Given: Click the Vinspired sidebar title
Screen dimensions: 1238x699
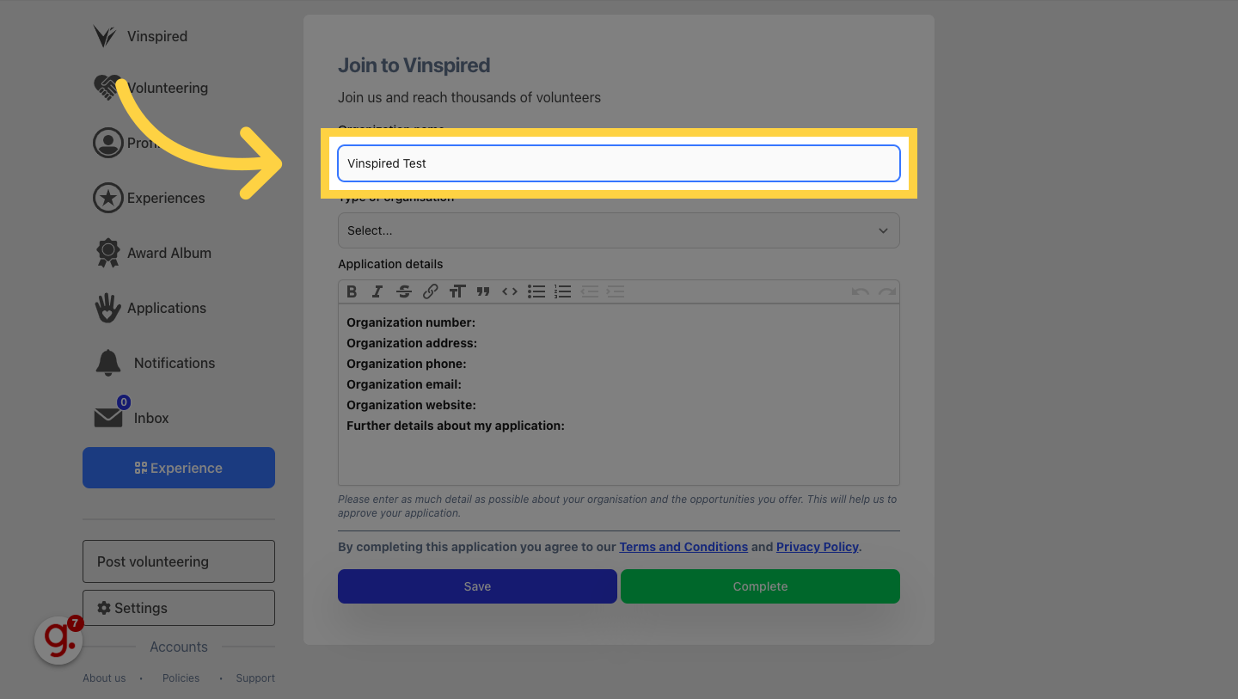Looking at the screenshot, I should (x=157, y=36).
